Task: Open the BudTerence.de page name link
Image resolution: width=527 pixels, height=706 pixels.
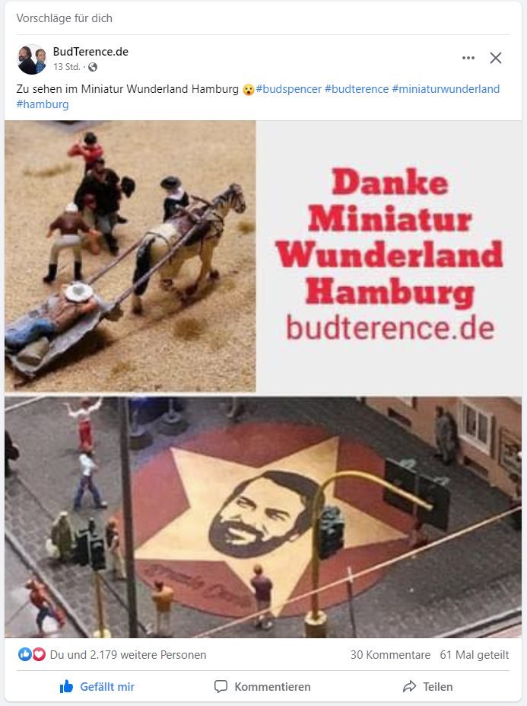Action: pos(90,52)
